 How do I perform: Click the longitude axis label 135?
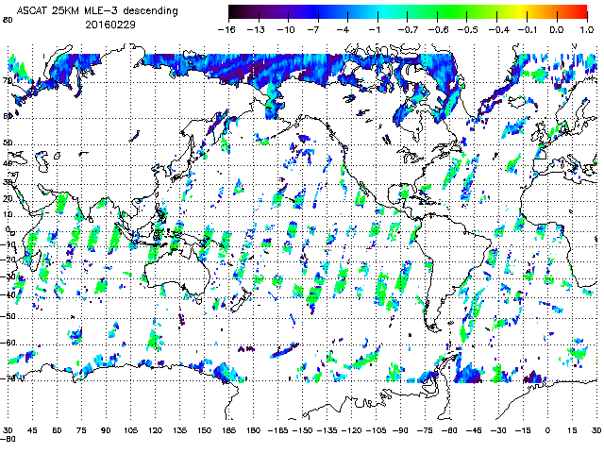pyautogui.click(x=180, y=430)
